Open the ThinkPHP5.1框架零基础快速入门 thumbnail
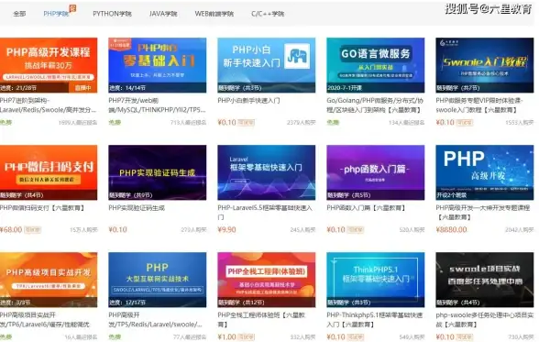The width and height of the screenshot is (539, 342). pyautogui.click(x=376, y=280)
